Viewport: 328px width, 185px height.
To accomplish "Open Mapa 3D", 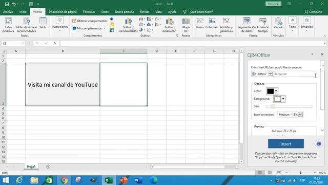I will tap(186, 25).
